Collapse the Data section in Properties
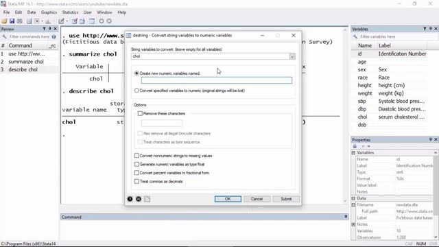The image size is (439, 247). coord(354,198)
